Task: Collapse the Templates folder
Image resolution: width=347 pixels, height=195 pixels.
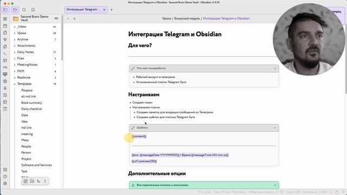Action: click(x=15, y=84)
